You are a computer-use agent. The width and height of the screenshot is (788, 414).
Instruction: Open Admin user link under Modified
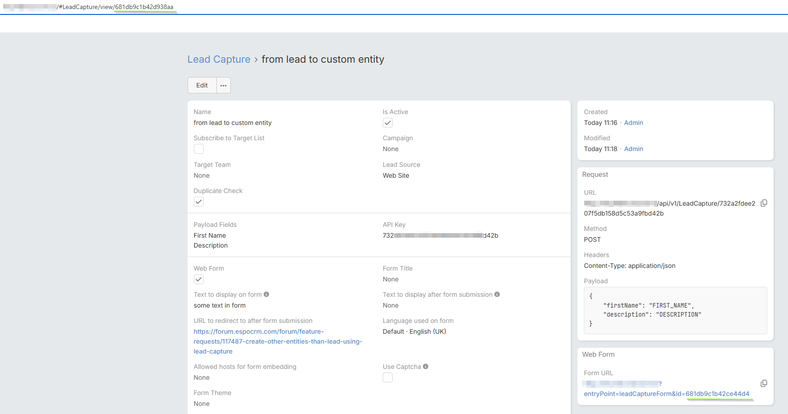click(633, 149)
